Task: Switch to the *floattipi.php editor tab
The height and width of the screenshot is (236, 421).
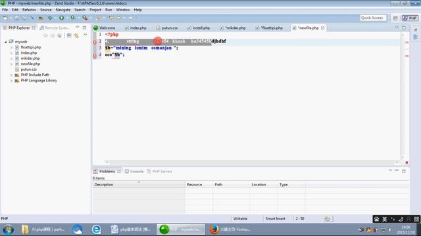Action: (x=269, y=28)
